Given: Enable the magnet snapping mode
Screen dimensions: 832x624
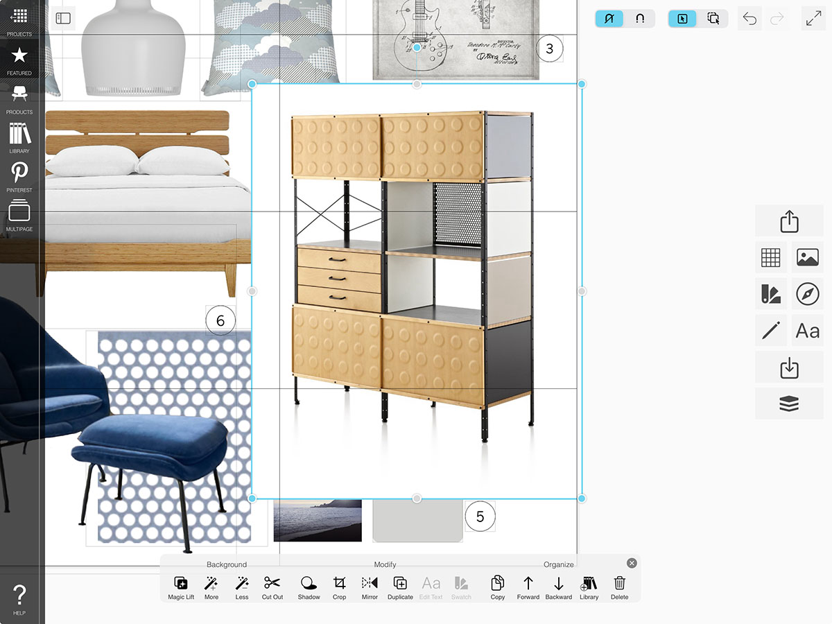Looking at the screenshot, I should [640, 19].
